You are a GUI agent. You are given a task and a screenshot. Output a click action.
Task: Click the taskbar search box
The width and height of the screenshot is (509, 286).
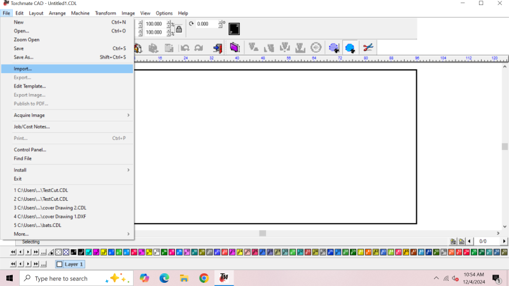click(x=76, y=278)
